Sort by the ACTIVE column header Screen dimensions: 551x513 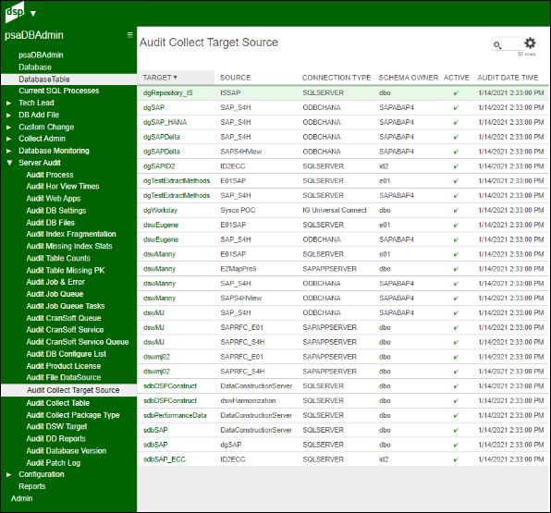(456, 78)
